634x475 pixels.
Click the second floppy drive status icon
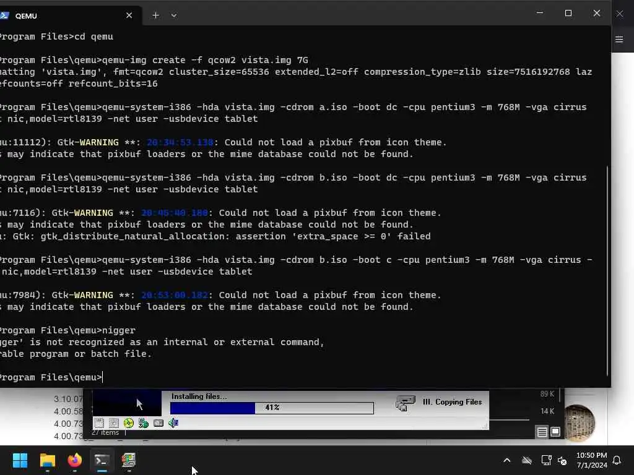point(114,423)
